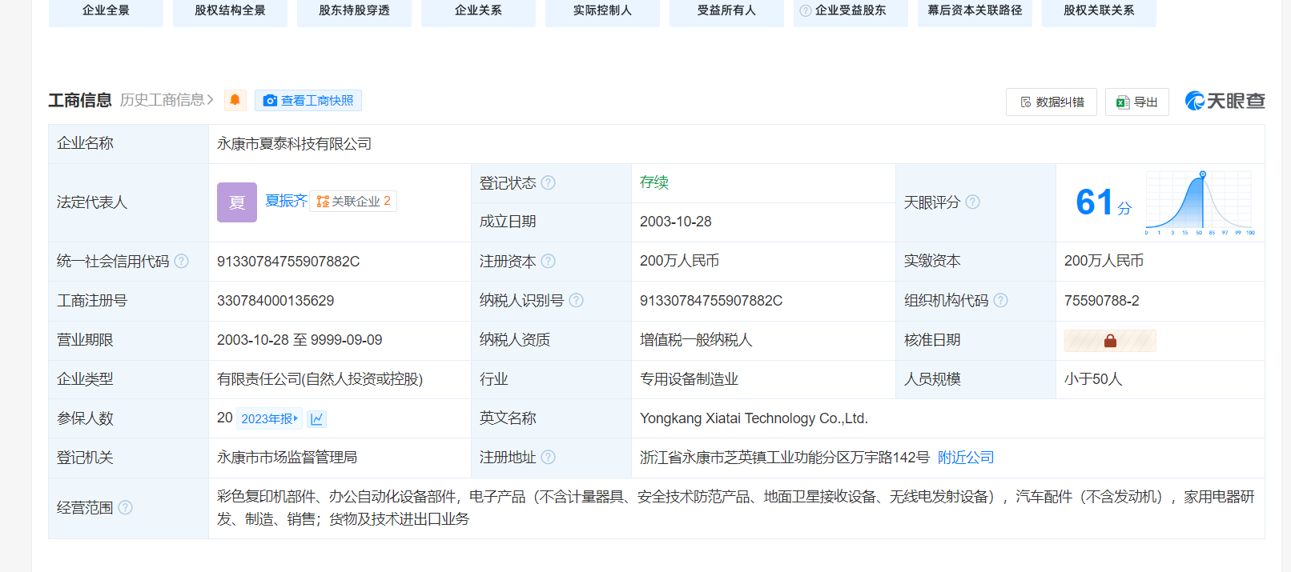This screenshot has height=572, width=1291.
Task: Click the 关联企业 2 badge
Action: point(353,201)
